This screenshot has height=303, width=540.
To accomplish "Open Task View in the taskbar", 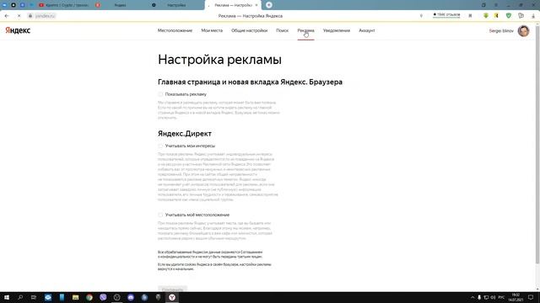I will (x=34, y=297).
